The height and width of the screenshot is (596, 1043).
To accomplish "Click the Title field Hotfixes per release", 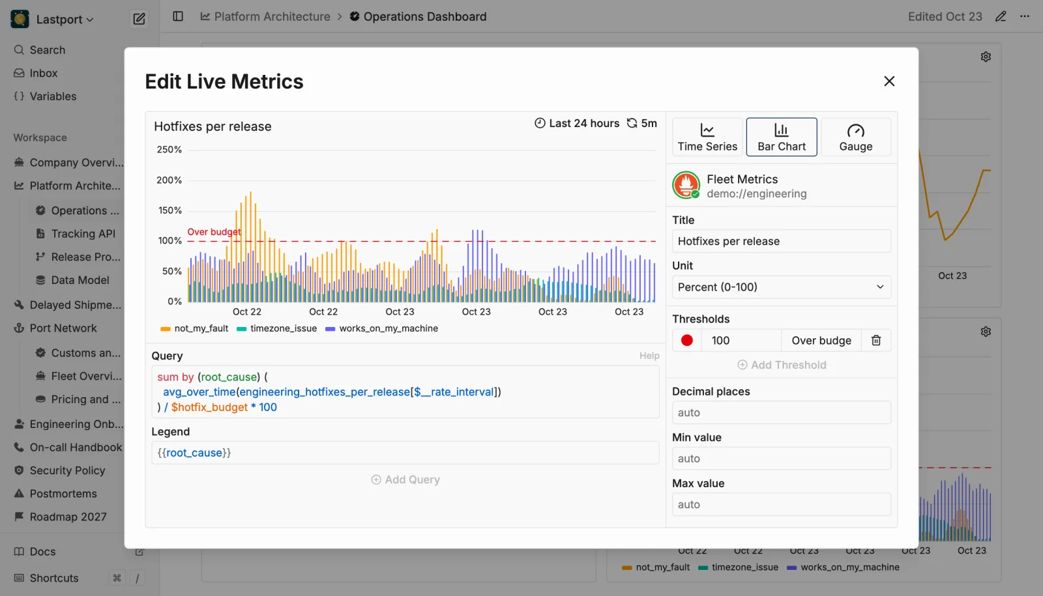I will click(x=782, y=241).
